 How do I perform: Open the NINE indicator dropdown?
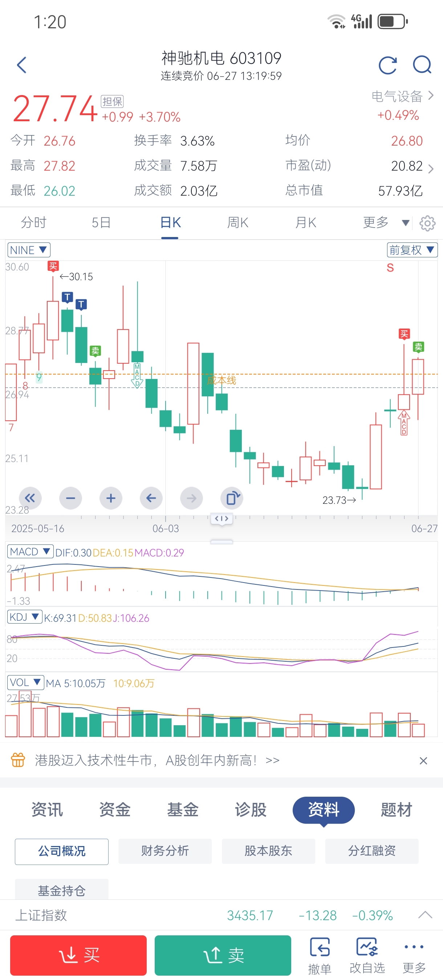(x=29, y=250)
